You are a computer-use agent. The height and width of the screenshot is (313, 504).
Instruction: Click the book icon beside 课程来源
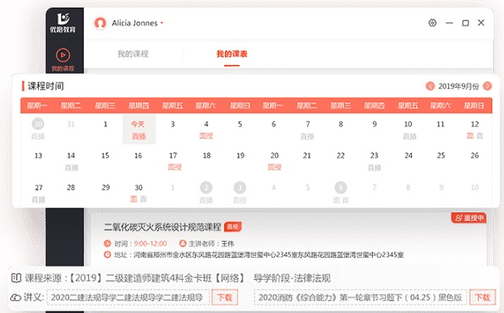tap(16, 278)
